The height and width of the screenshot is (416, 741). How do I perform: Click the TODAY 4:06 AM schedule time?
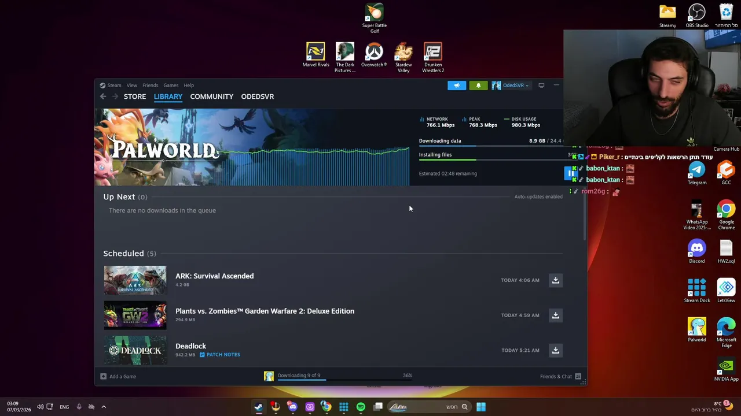520,280
